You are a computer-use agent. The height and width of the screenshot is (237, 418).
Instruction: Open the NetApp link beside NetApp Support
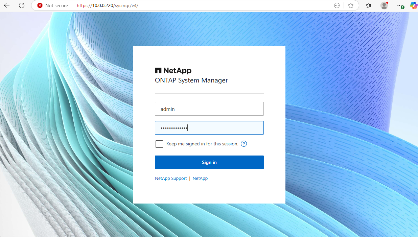200,179
